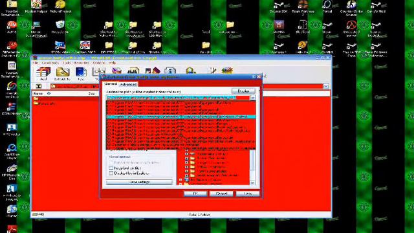The height and width of the screenshot is (233, 414).
Task: Click the Name column header
Action: [x=38, y=93]
